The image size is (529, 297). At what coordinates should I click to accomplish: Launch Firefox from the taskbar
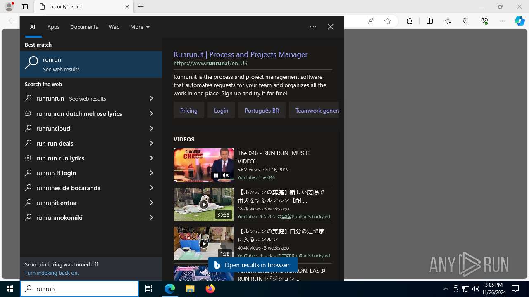pyautogui.click(x=210, y=289)
